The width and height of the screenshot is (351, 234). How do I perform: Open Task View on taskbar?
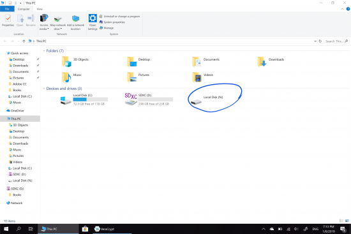click(31, 229)
